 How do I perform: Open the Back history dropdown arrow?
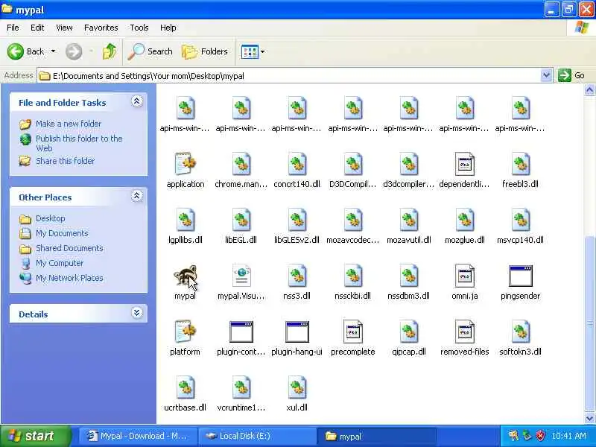tap(53, 51)
